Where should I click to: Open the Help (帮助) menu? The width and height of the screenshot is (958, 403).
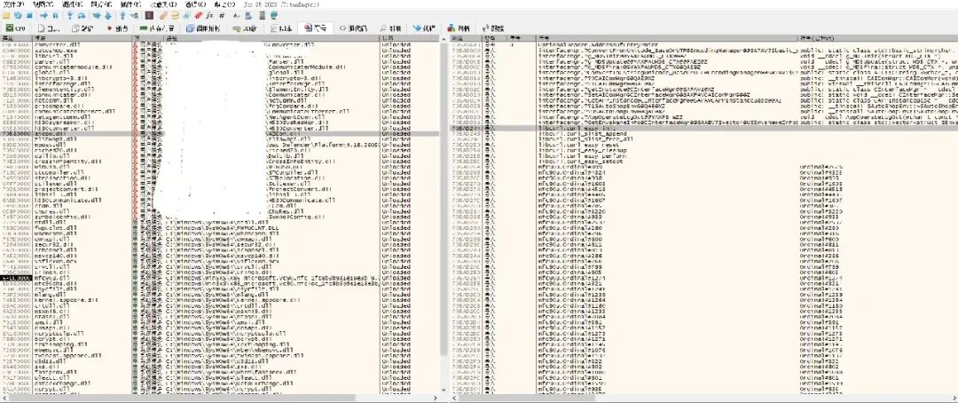click(x=224, y=4)
